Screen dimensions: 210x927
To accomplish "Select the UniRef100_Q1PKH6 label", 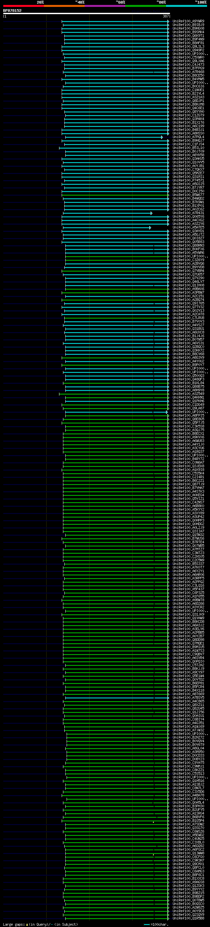I will click(x=188, y=401).
